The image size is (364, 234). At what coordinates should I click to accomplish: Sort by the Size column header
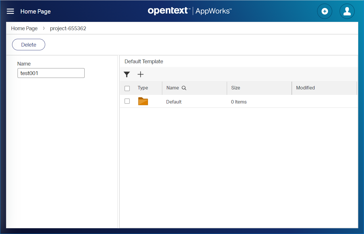point(235,88)
